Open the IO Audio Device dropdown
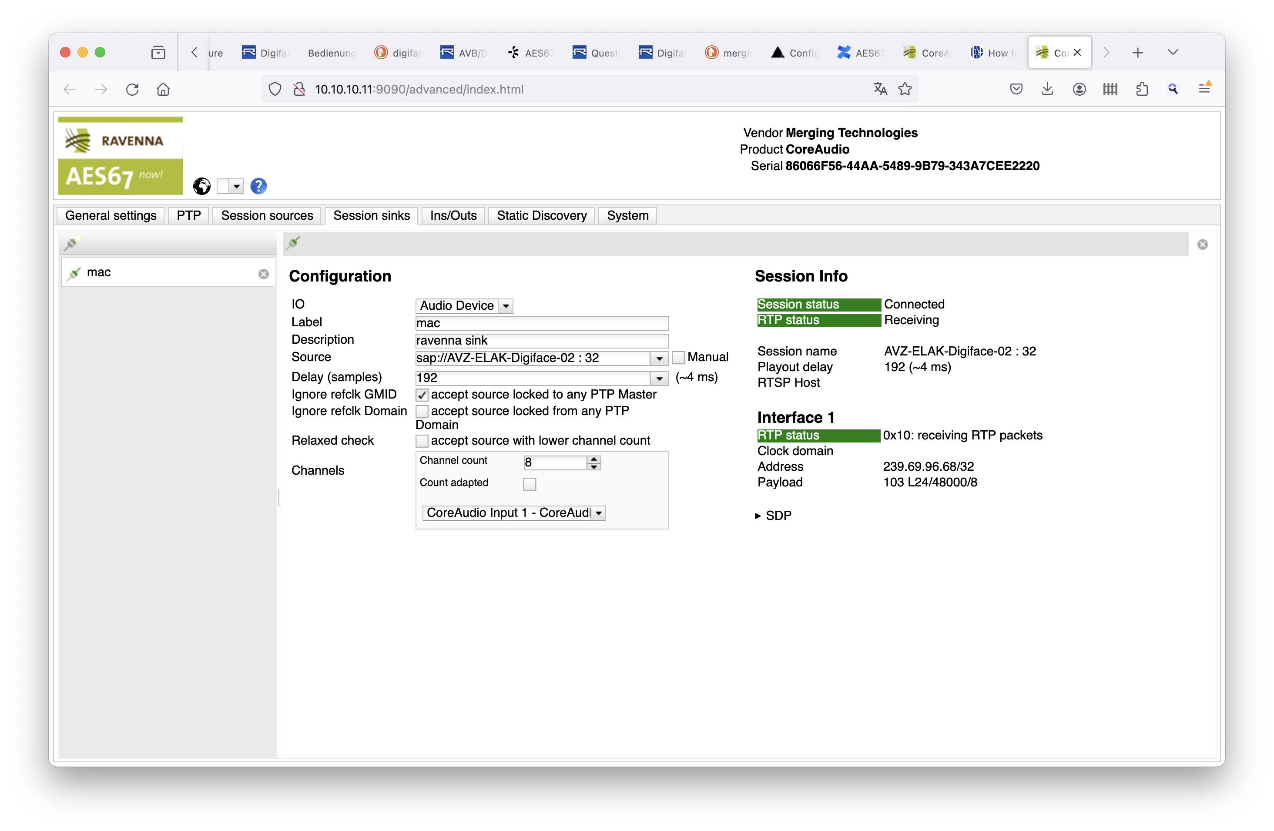This screenshot has height=831, width=1274. point(463,305)
